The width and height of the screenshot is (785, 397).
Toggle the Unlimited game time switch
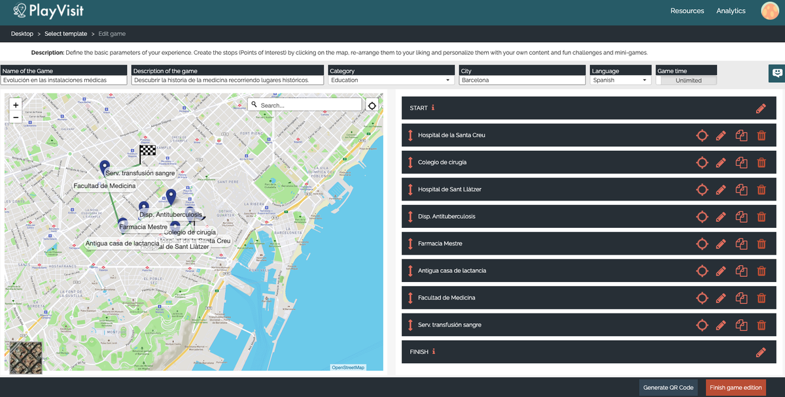[687, 80]
